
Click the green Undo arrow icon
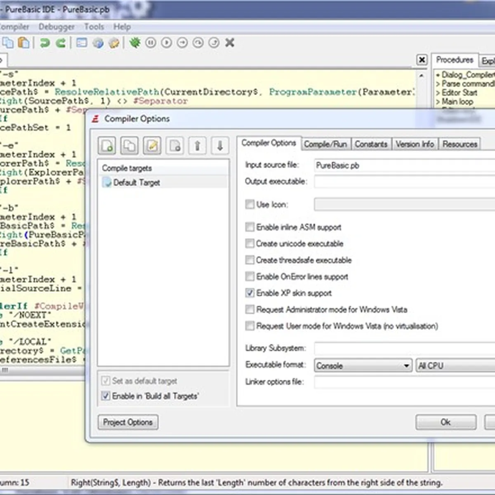click(45, 42)
